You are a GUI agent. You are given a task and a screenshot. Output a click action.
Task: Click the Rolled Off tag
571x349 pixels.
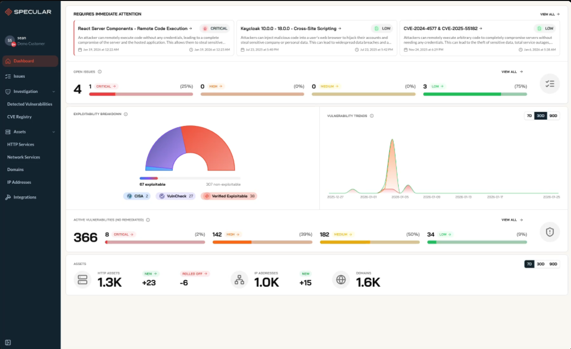(x=195, y=274)
